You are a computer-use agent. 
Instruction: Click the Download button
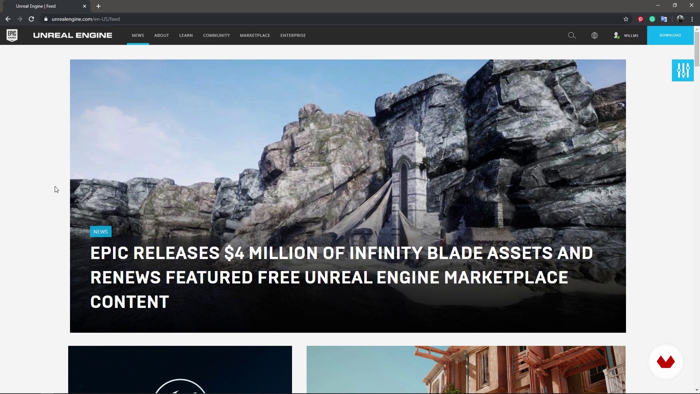[670, 35]
